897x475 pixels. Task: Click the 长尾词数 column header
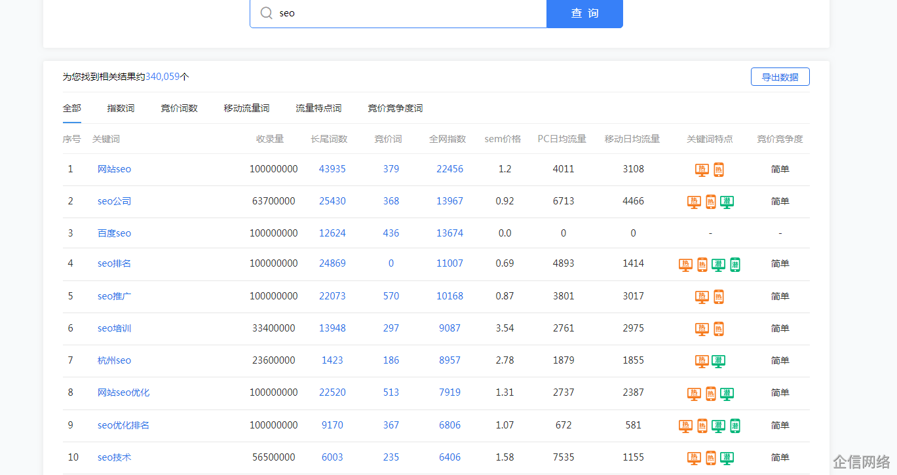(x=329, y=139)
